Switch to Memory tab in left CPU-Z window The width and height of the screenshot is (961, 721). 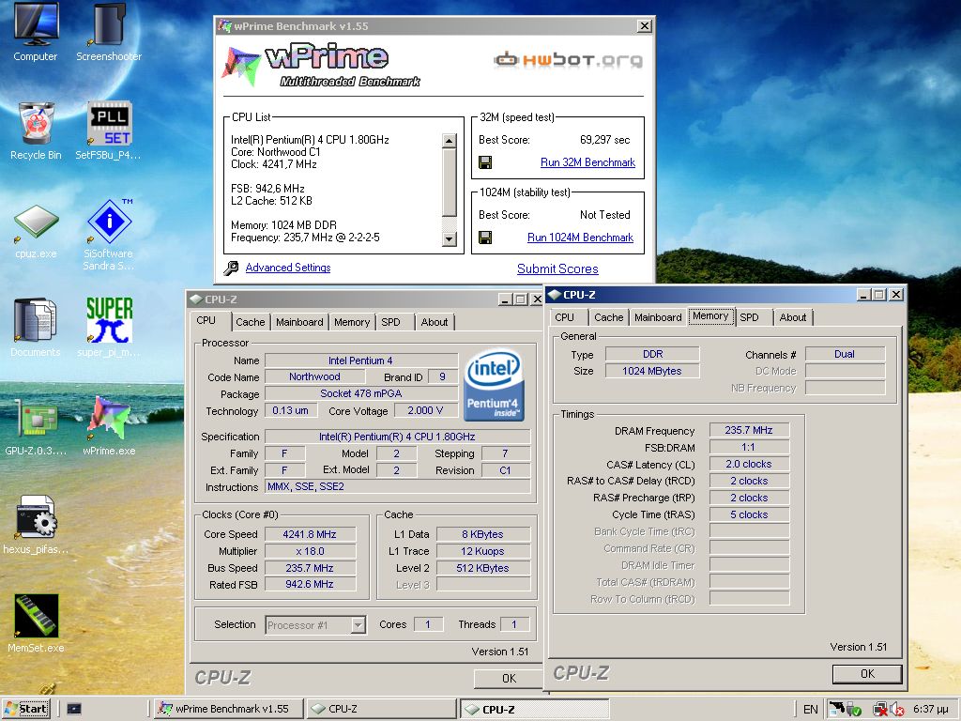[352, 322]
